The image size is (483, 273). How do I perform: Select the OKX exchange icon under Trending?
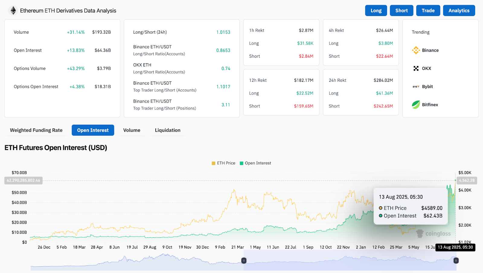417,68
